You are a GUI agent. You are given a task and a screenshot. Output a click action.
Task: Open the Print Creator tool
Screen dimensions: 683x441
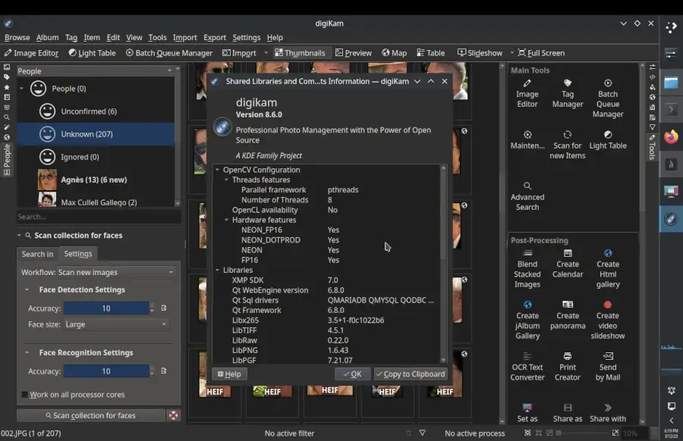pyautogui.click(x=567, y=367)
